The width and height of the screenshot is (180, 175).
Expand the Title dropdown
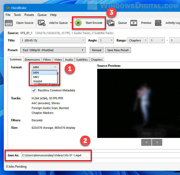pyautogui.click(x=53, y=40)
